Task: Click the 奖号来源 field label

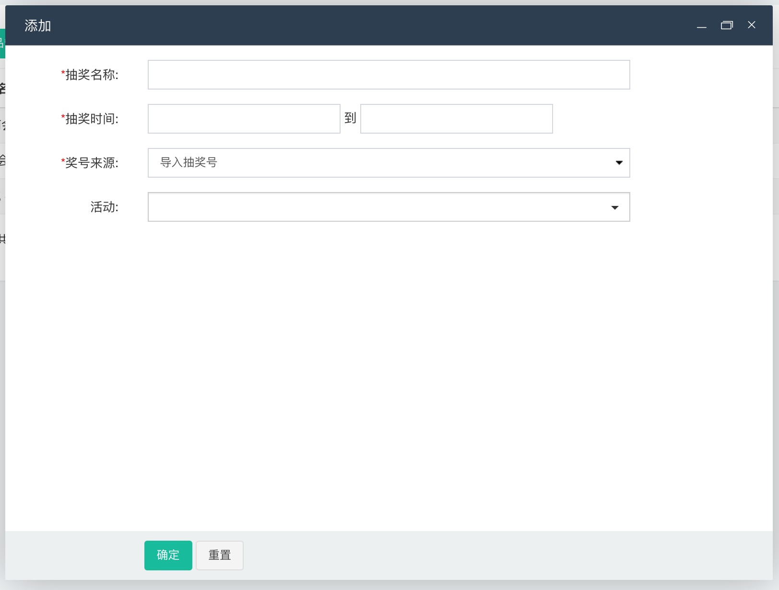Action: [x=92, y=163]
